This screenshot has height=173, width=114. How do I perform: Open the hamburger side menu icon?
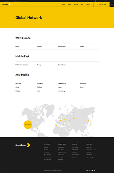[x=112, y=4]
